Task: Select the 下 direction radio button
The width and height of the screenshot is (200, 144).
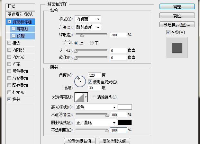Action: (x=91, y=43)
